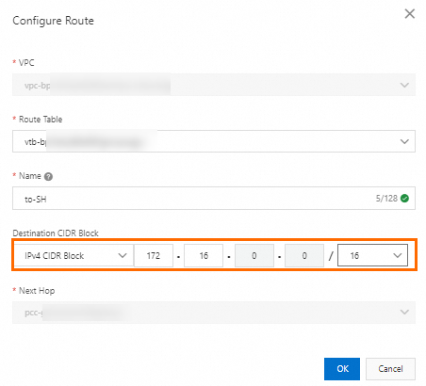Open the Route Table dropdown
This screenshot has height=386, width=426.
tap(214, 141)
